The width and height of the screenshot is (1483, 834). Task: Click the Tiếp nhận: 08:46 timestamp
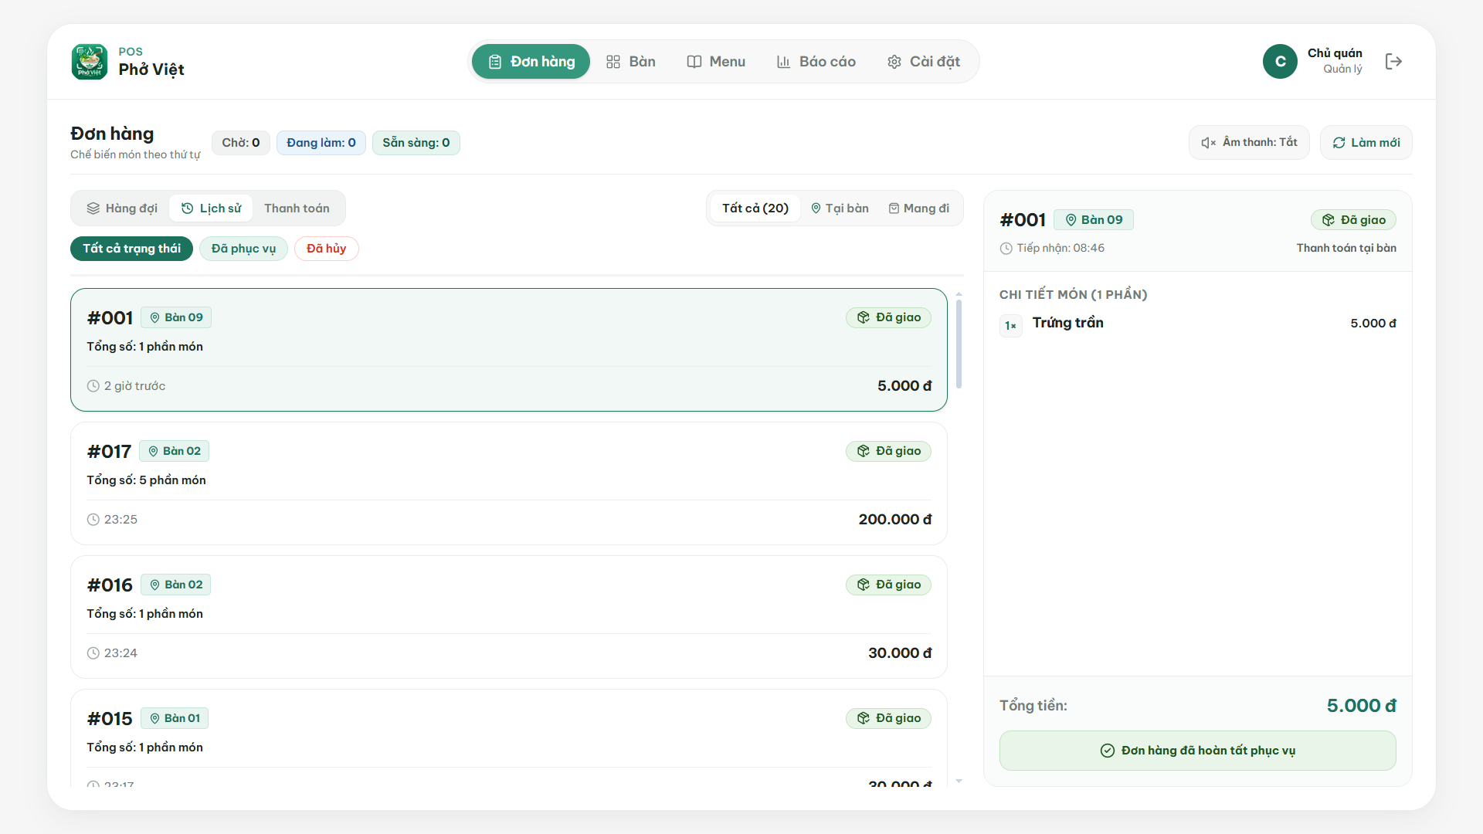click(1052, 248)
